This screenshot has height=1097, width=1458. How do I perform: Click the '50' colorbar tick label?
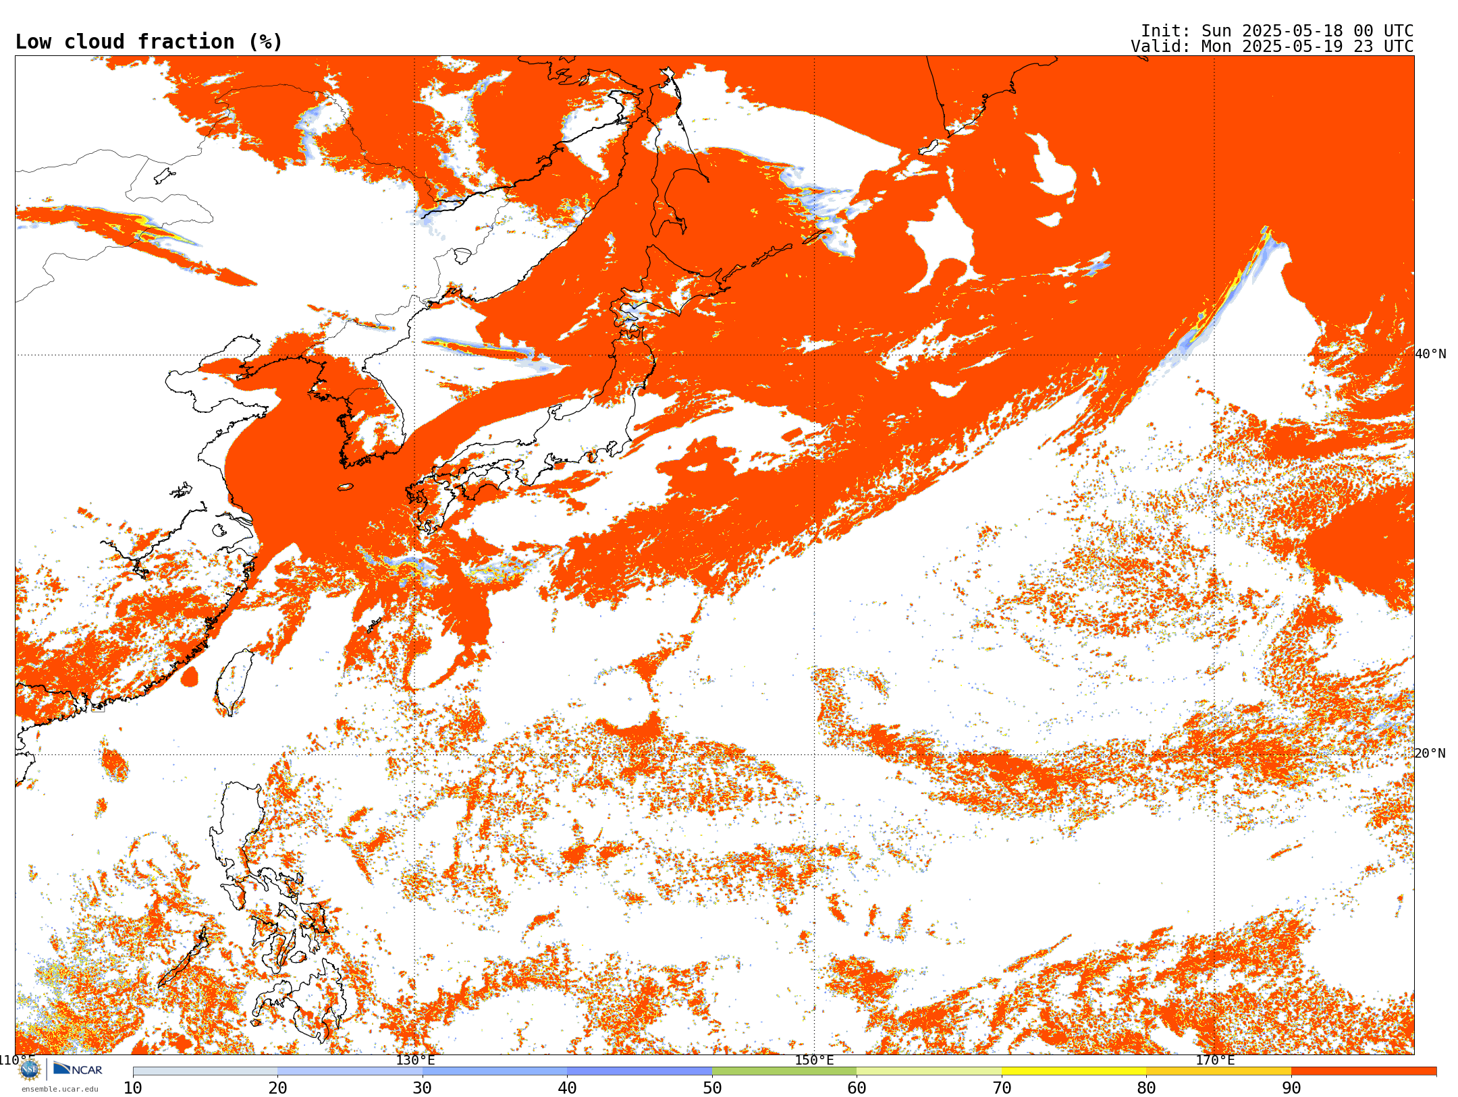tap(712, 1088)
